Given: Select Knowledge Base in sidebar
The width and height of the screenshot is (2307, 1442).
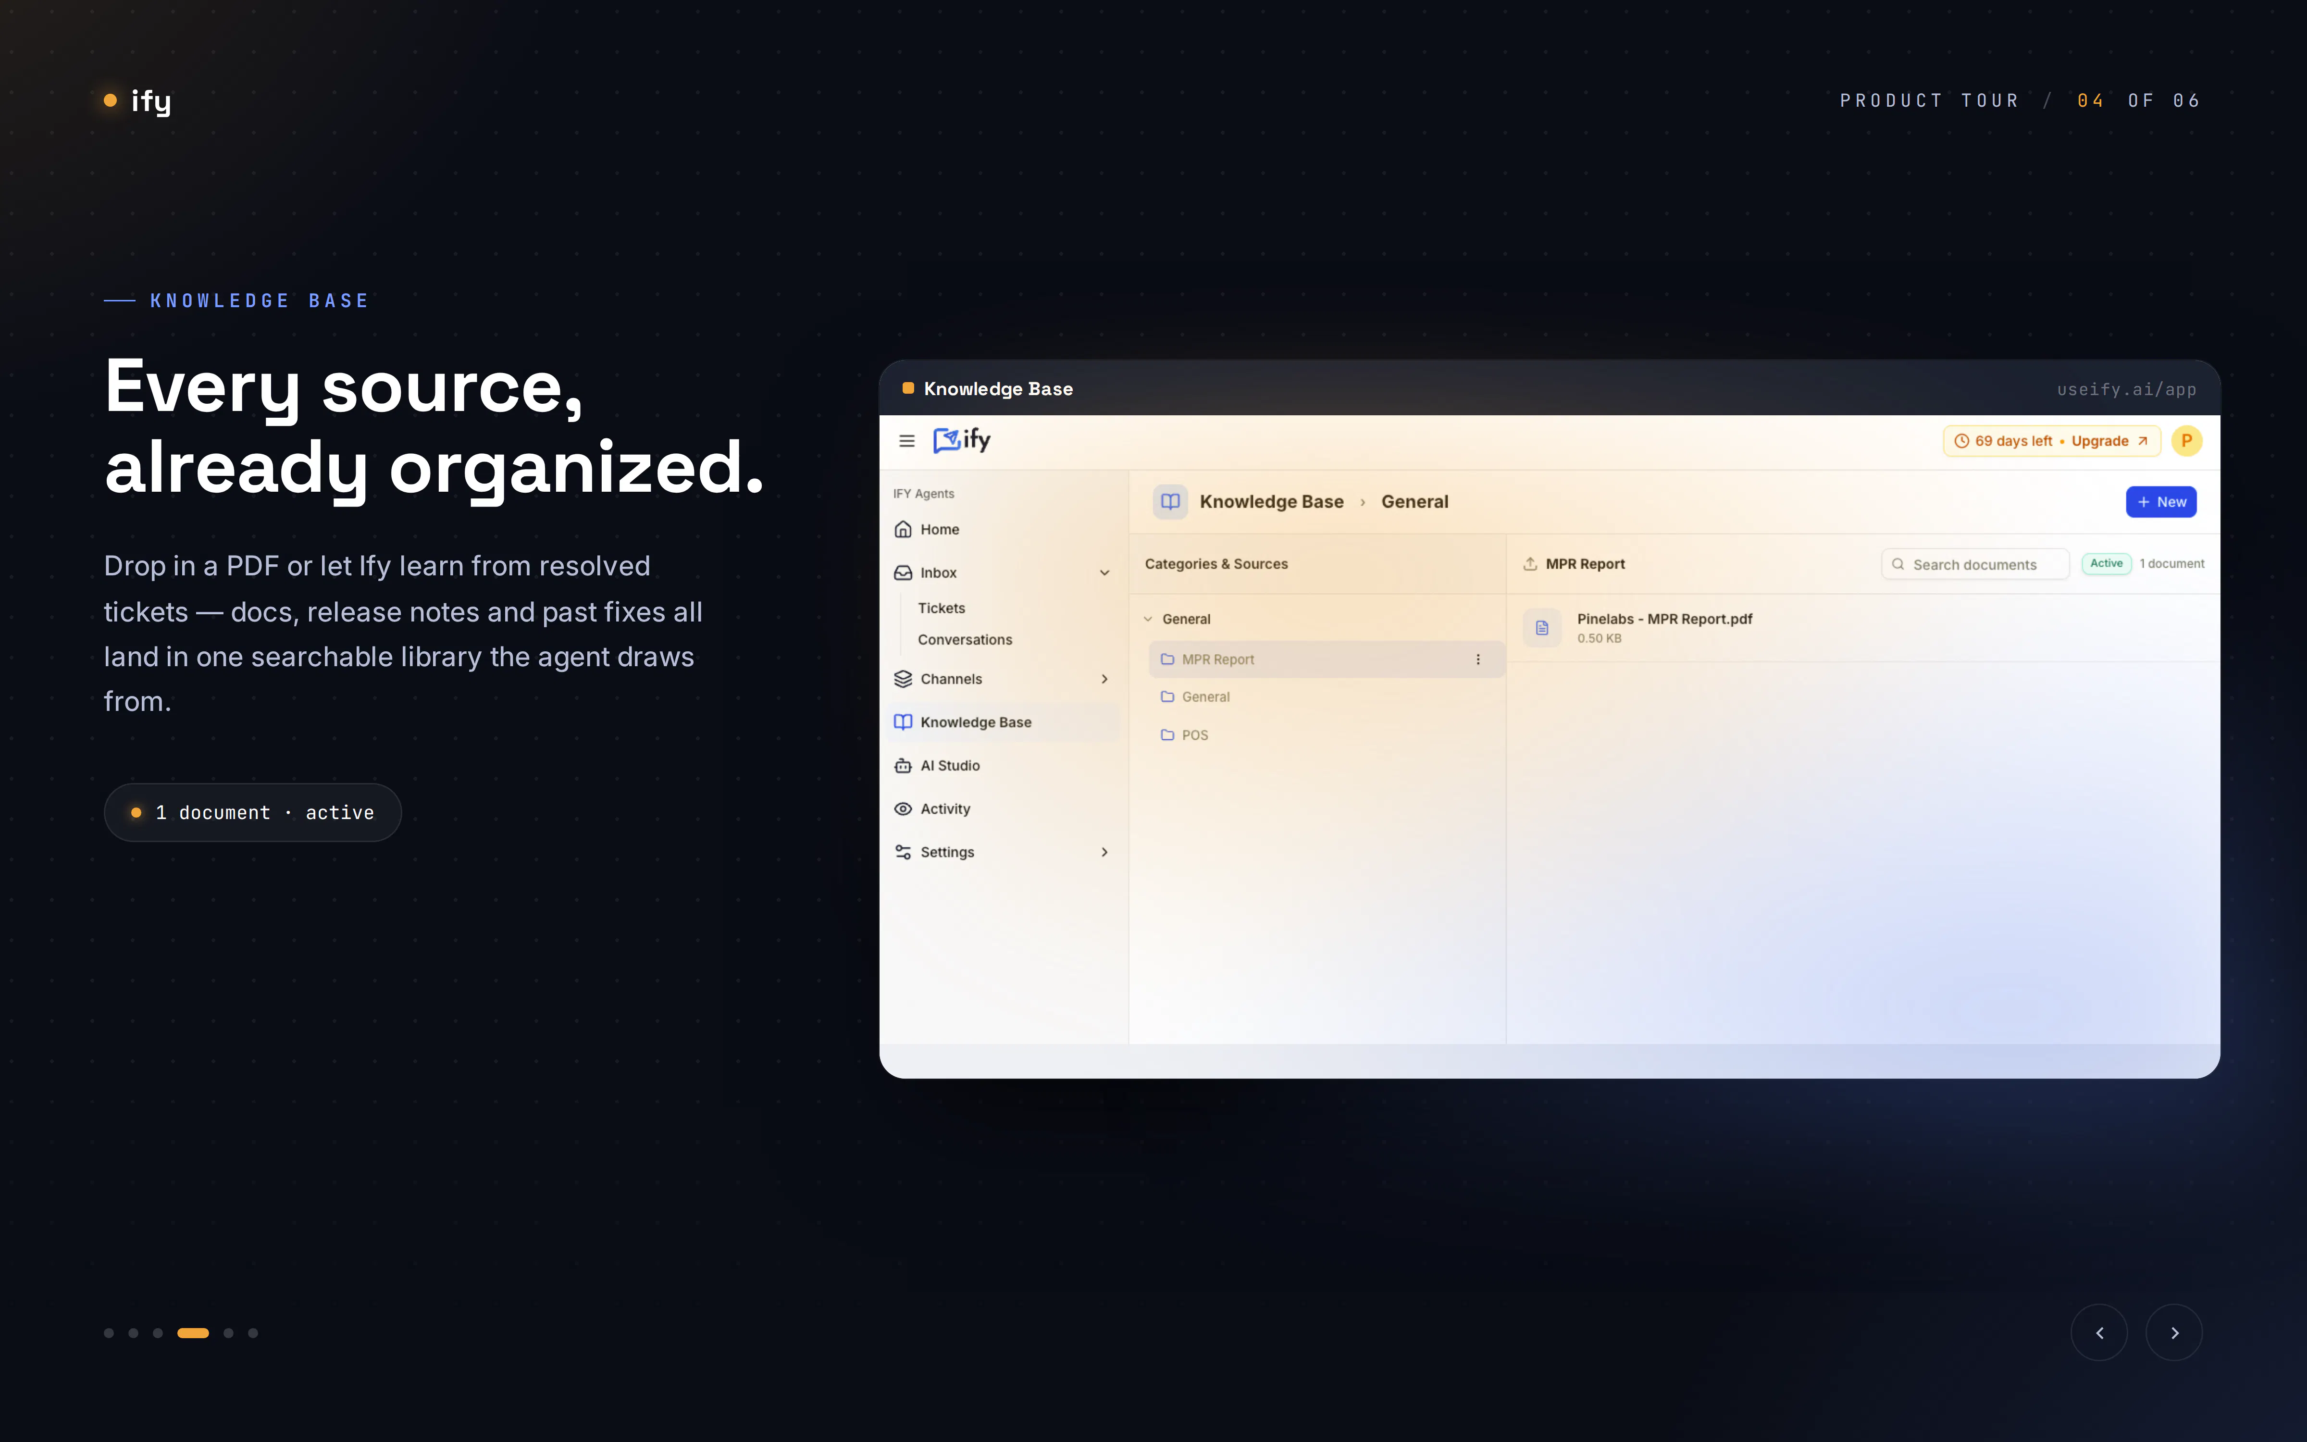Looking at the screenshot, I should (x=1003, y=722).
